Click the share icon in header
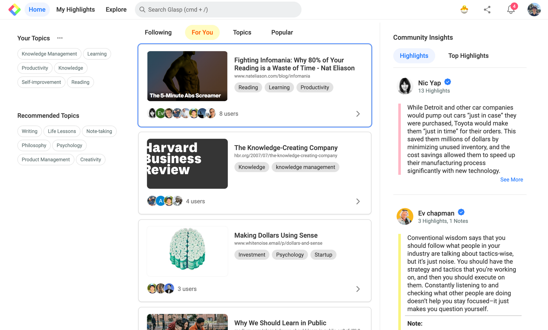 coord(487,10)
